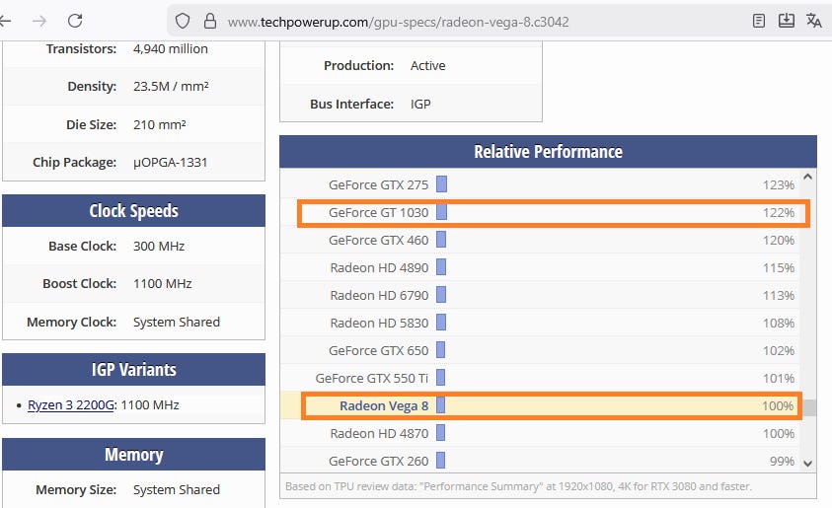Open tracking protection shield icon
The image size is (832, 508).
tap(183, 21)
